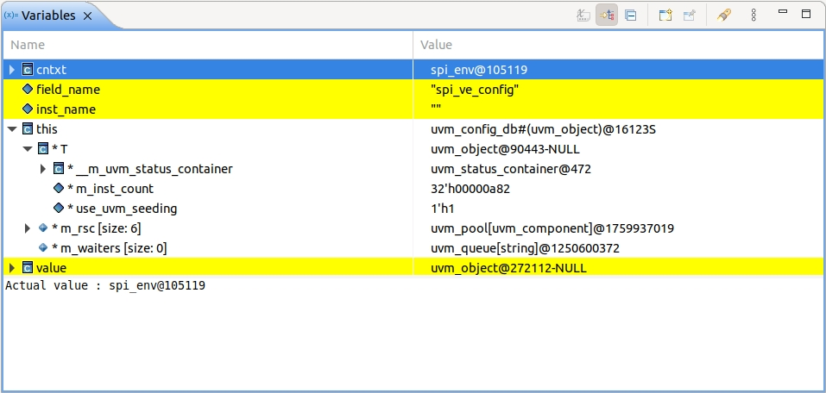Pin the Variables view to selection
The height and width of the screenshot is (393, 826).
tap(690, 16)
